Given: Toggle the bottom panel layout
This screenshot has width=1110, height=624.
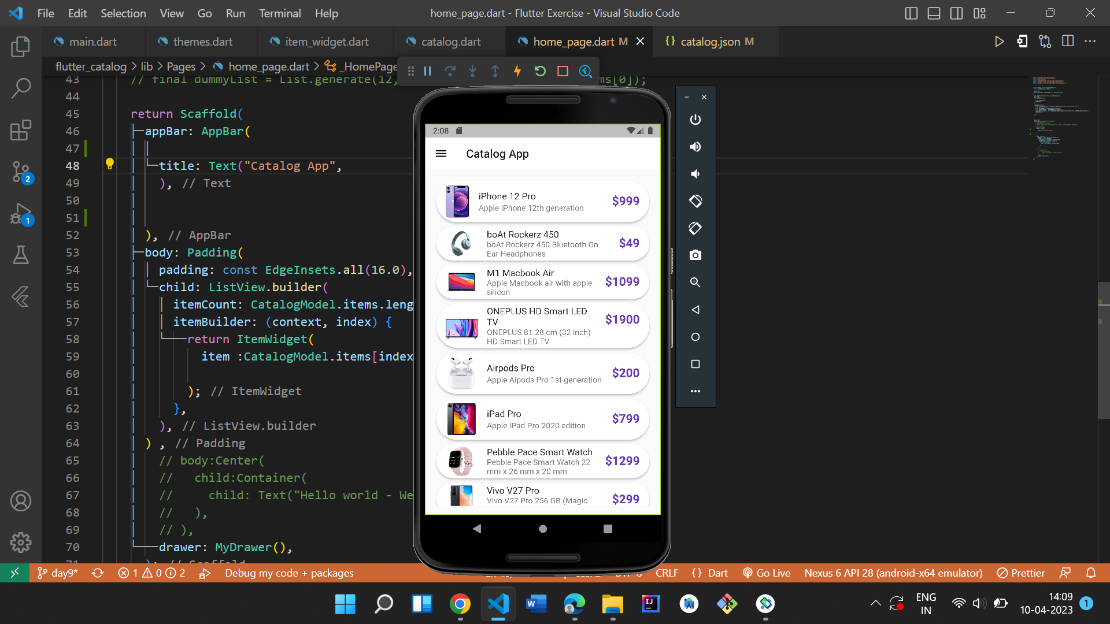Looking at the screenshot, I should (x=934, y=13).
